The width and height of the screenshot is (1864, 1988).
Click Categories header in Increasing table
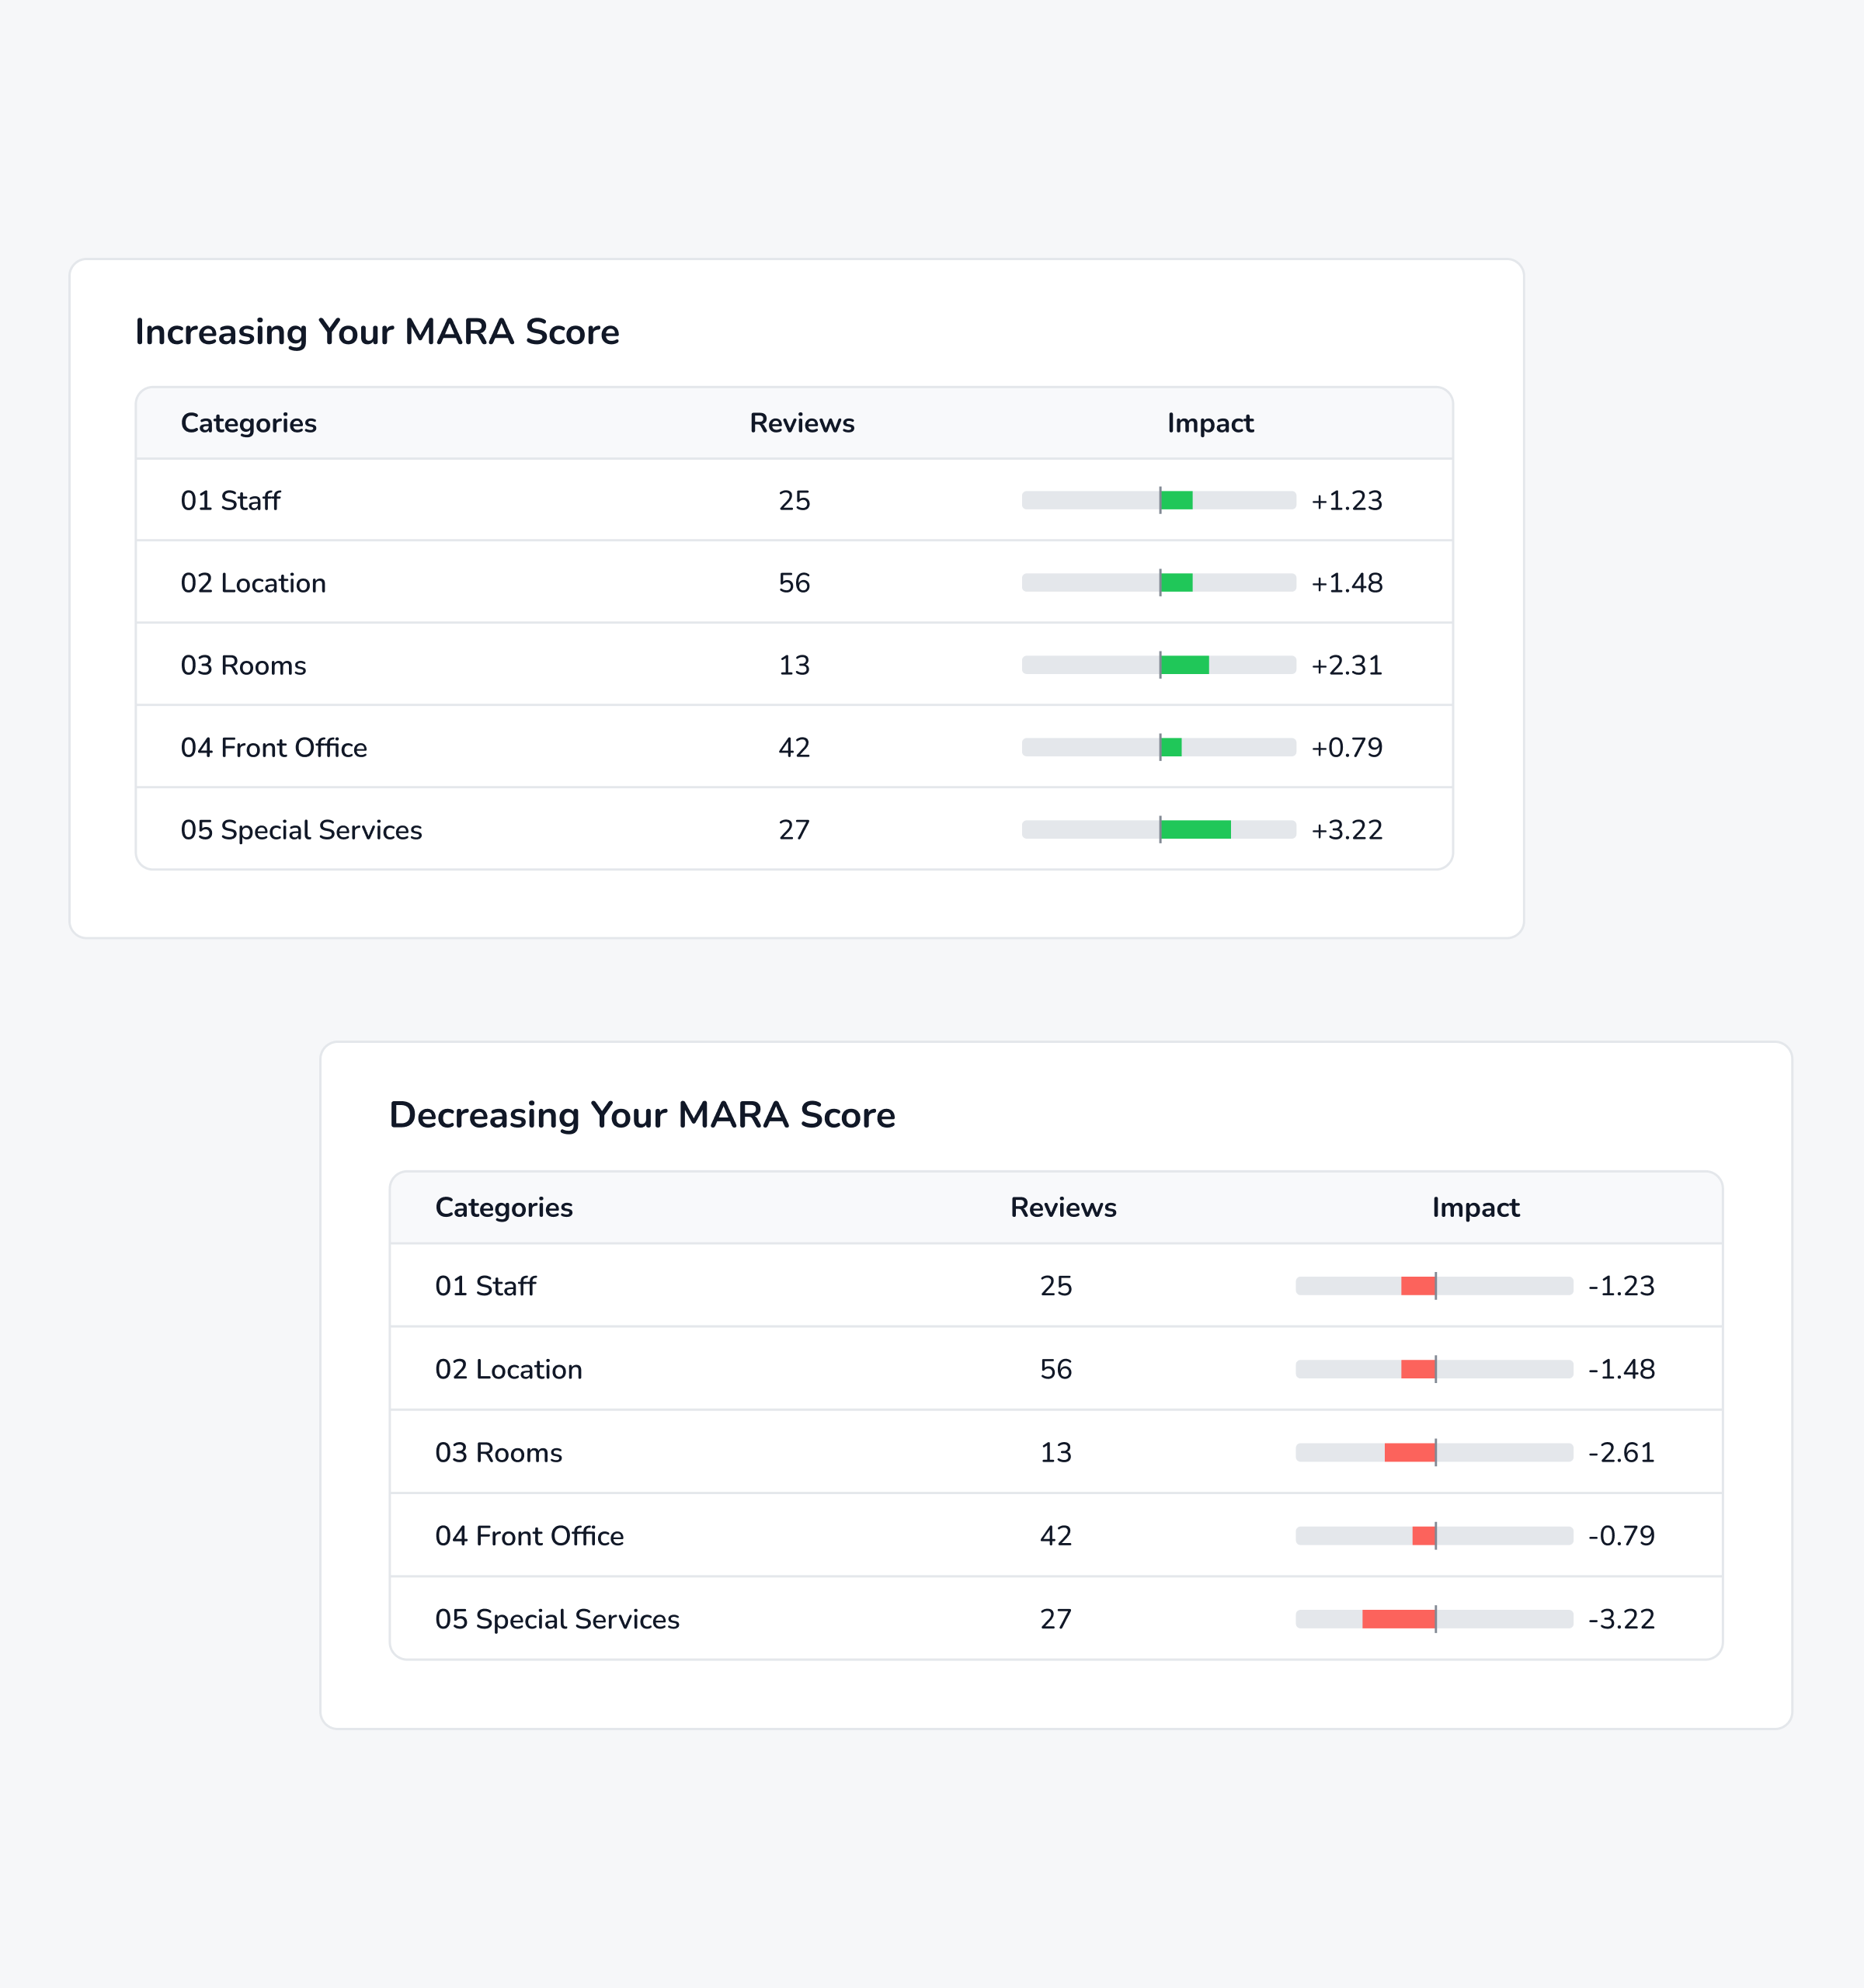248,423
